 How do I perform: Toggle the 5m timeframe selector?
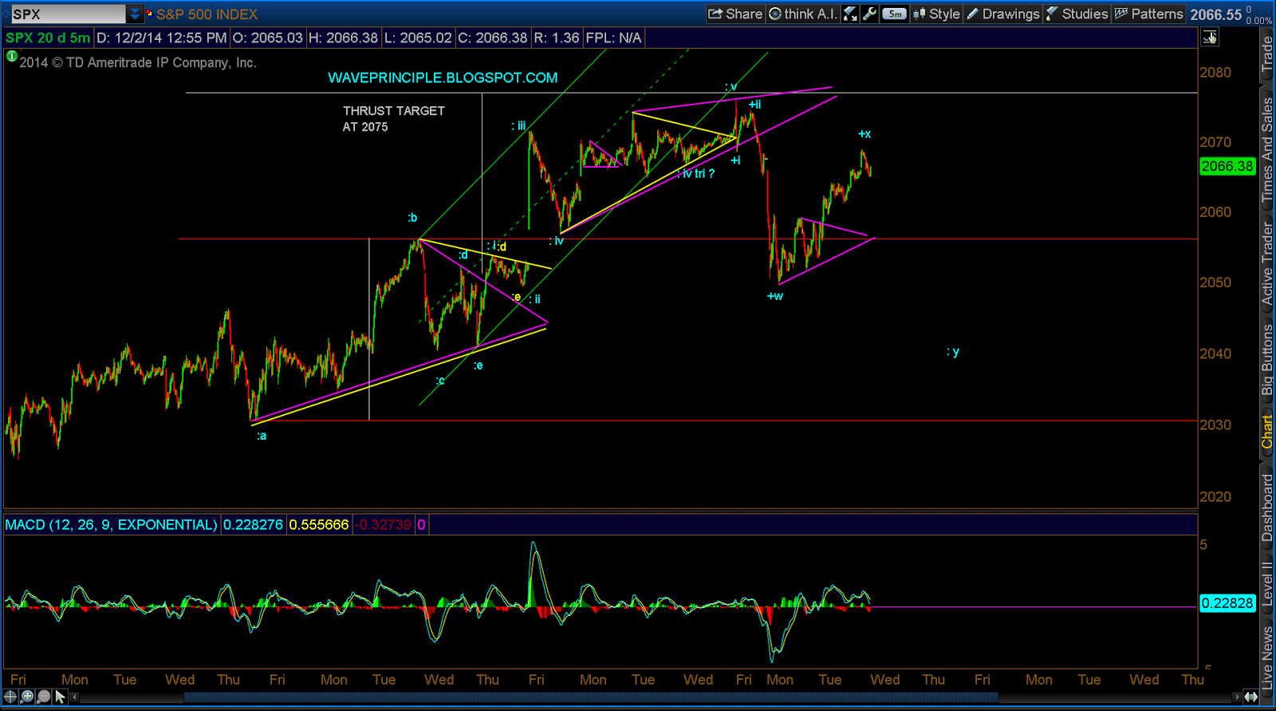click(x=895, y=14)
